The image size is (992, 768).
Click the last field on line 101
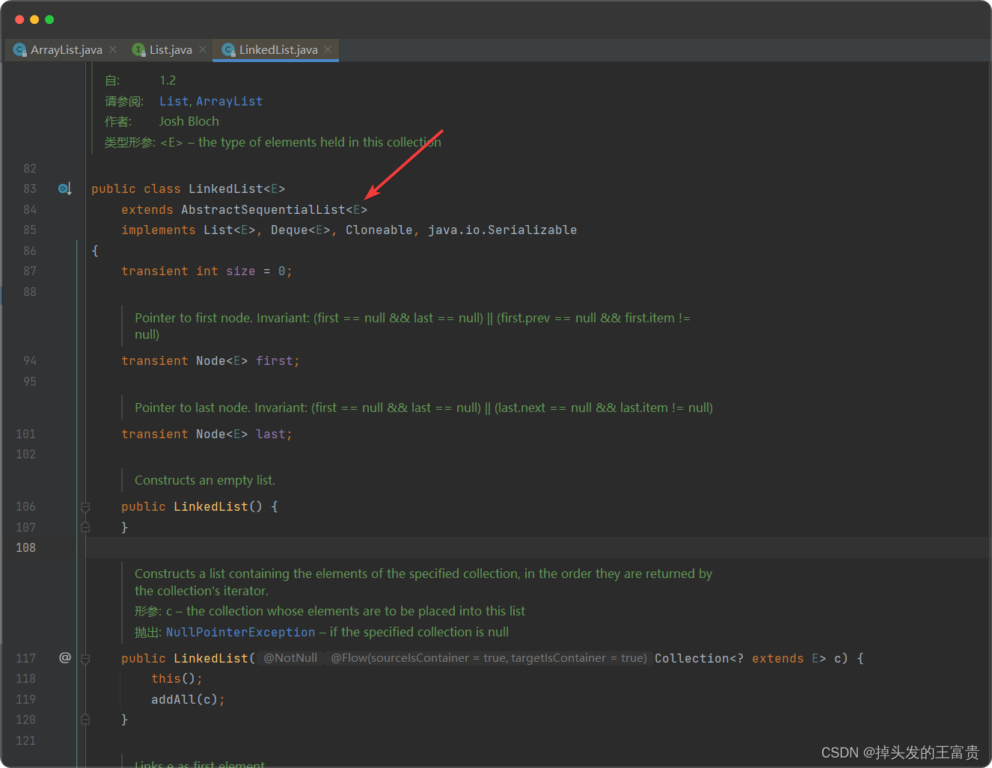270,434
